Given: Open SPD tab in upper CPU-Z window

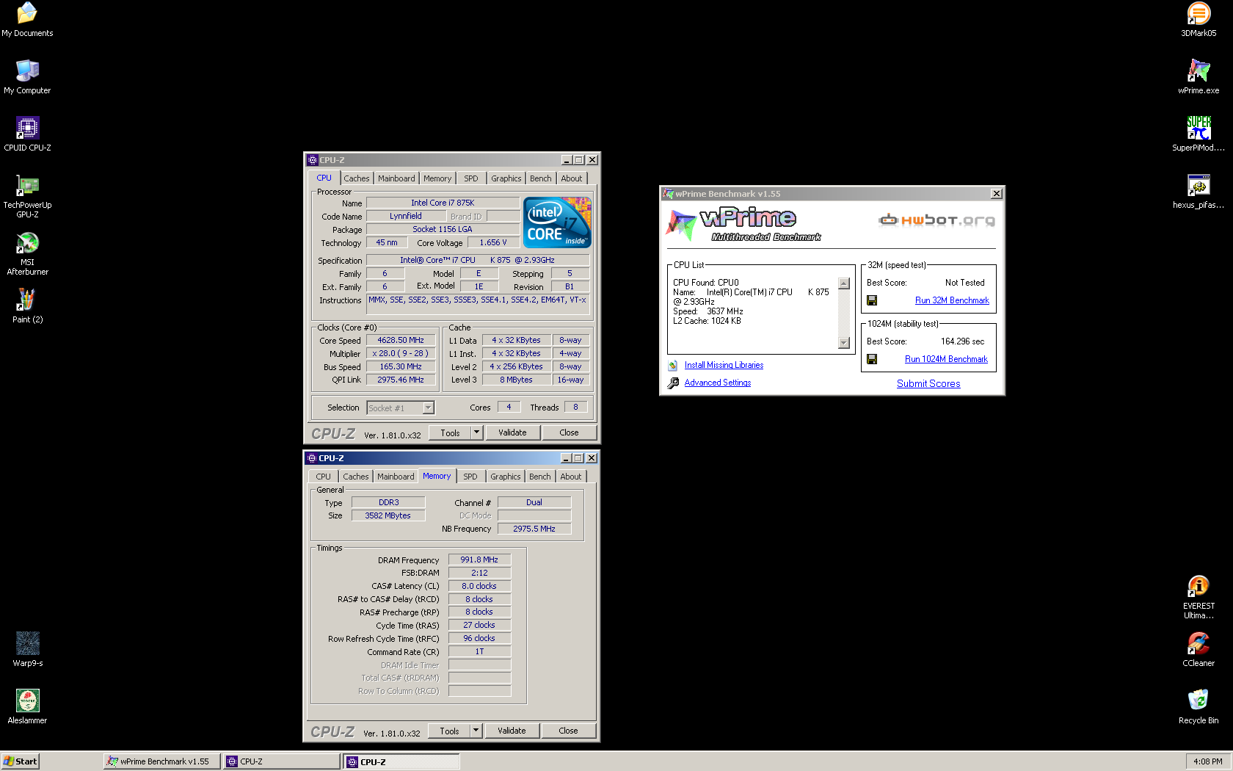Looking at the screenshot, I should pos(471,178).
